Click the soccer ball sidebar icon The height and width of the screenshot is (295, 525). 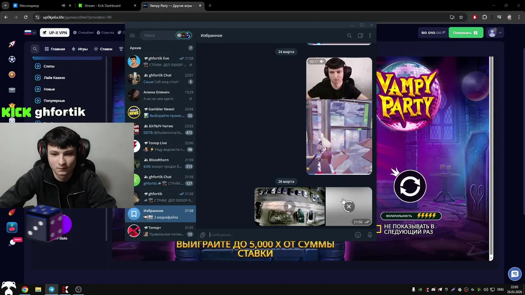[12, 59]
